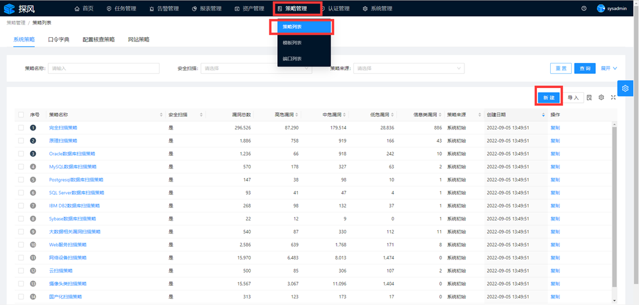Check the row for Oracle数据库扫描策略
This screenshot has width=639, height=305.
click(21, 154)
